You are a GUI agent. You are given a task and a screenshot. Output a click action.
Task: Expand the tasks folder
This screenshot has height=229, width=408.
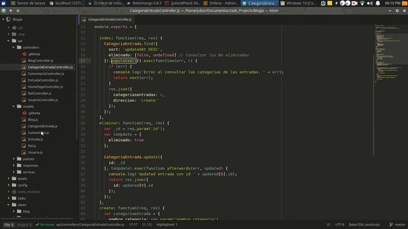point(8,198)
